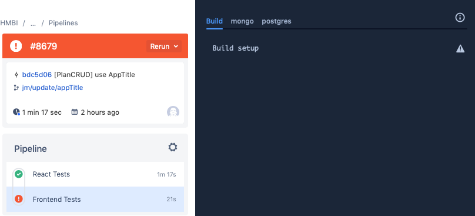Click the red failed icon for Frontend Tests

point(19,199)
